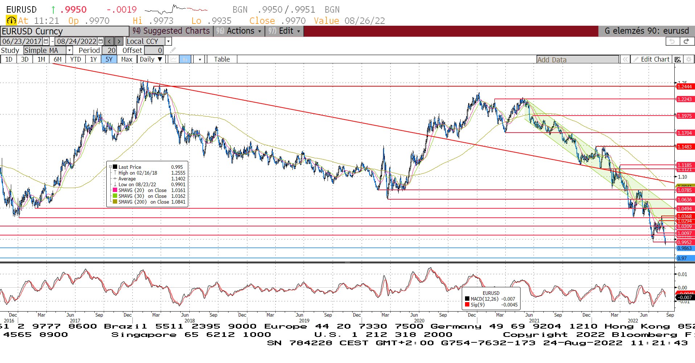Screen dimensions: 695x363
Task: Click the Add Data input box
Action: [x=578, y=59]
